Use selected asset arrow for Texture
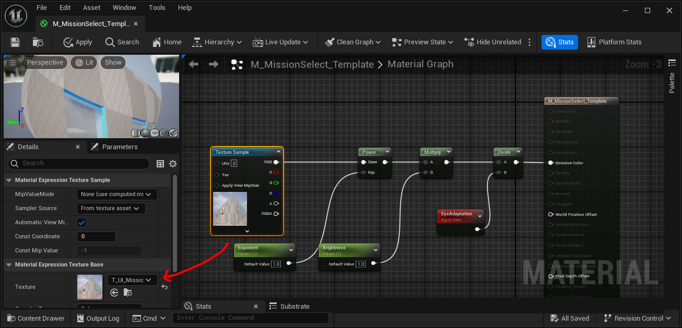This screenshot has height=328, width=682. click(114, 293)
